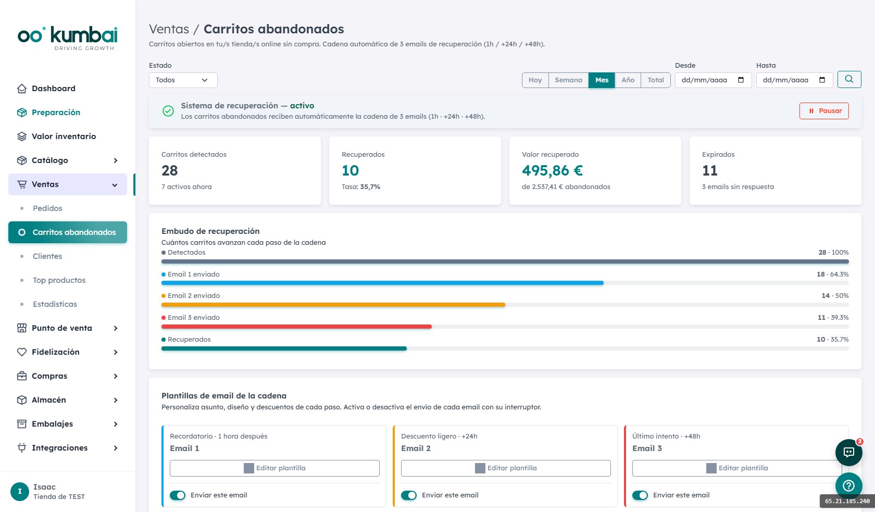Click Editar plantilla for Email 3
Viewport: 875px width, 512px height.
click(737, 468)
